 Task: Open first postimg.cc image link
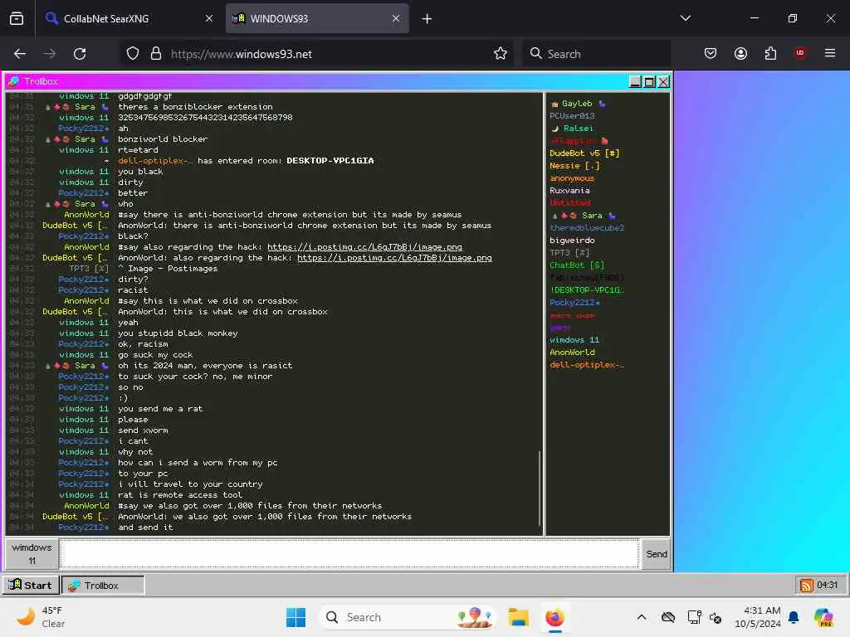364,247
